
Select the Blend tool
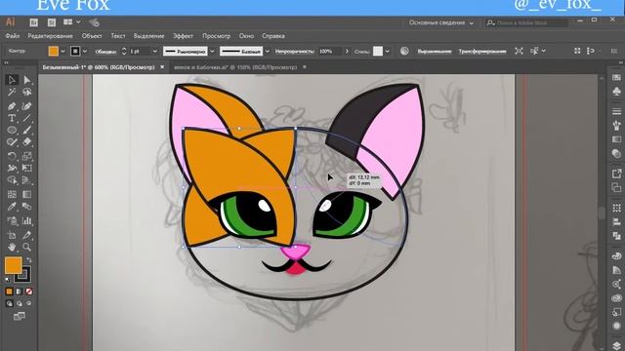coord(26,207)
